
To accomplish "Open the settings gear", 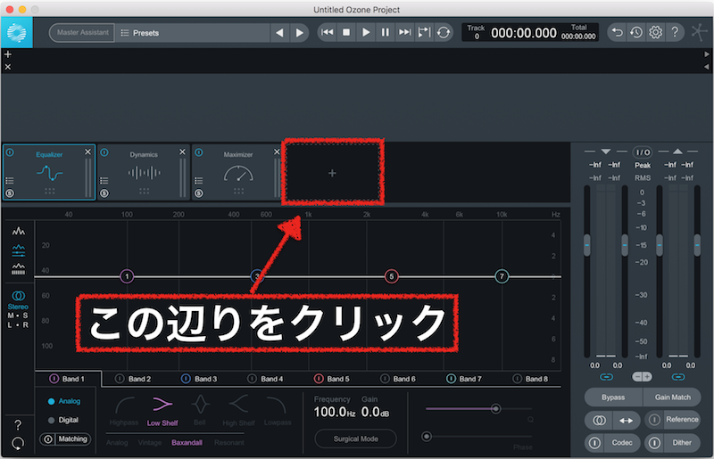I will click(655, 32).
